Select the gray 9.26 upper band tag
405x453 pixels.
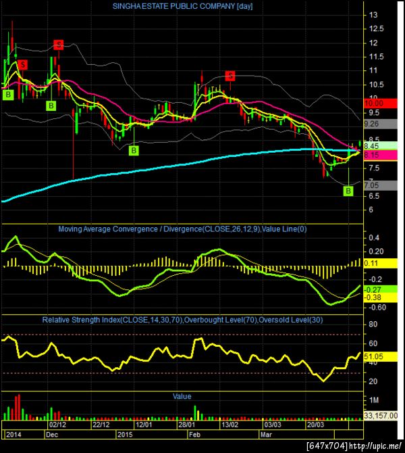click(x=380, y=124)
